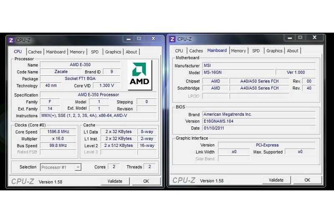Click Specification field 'AMD E-350 Processor'
Screen dimensions: 334x223
tap(99, 95)
